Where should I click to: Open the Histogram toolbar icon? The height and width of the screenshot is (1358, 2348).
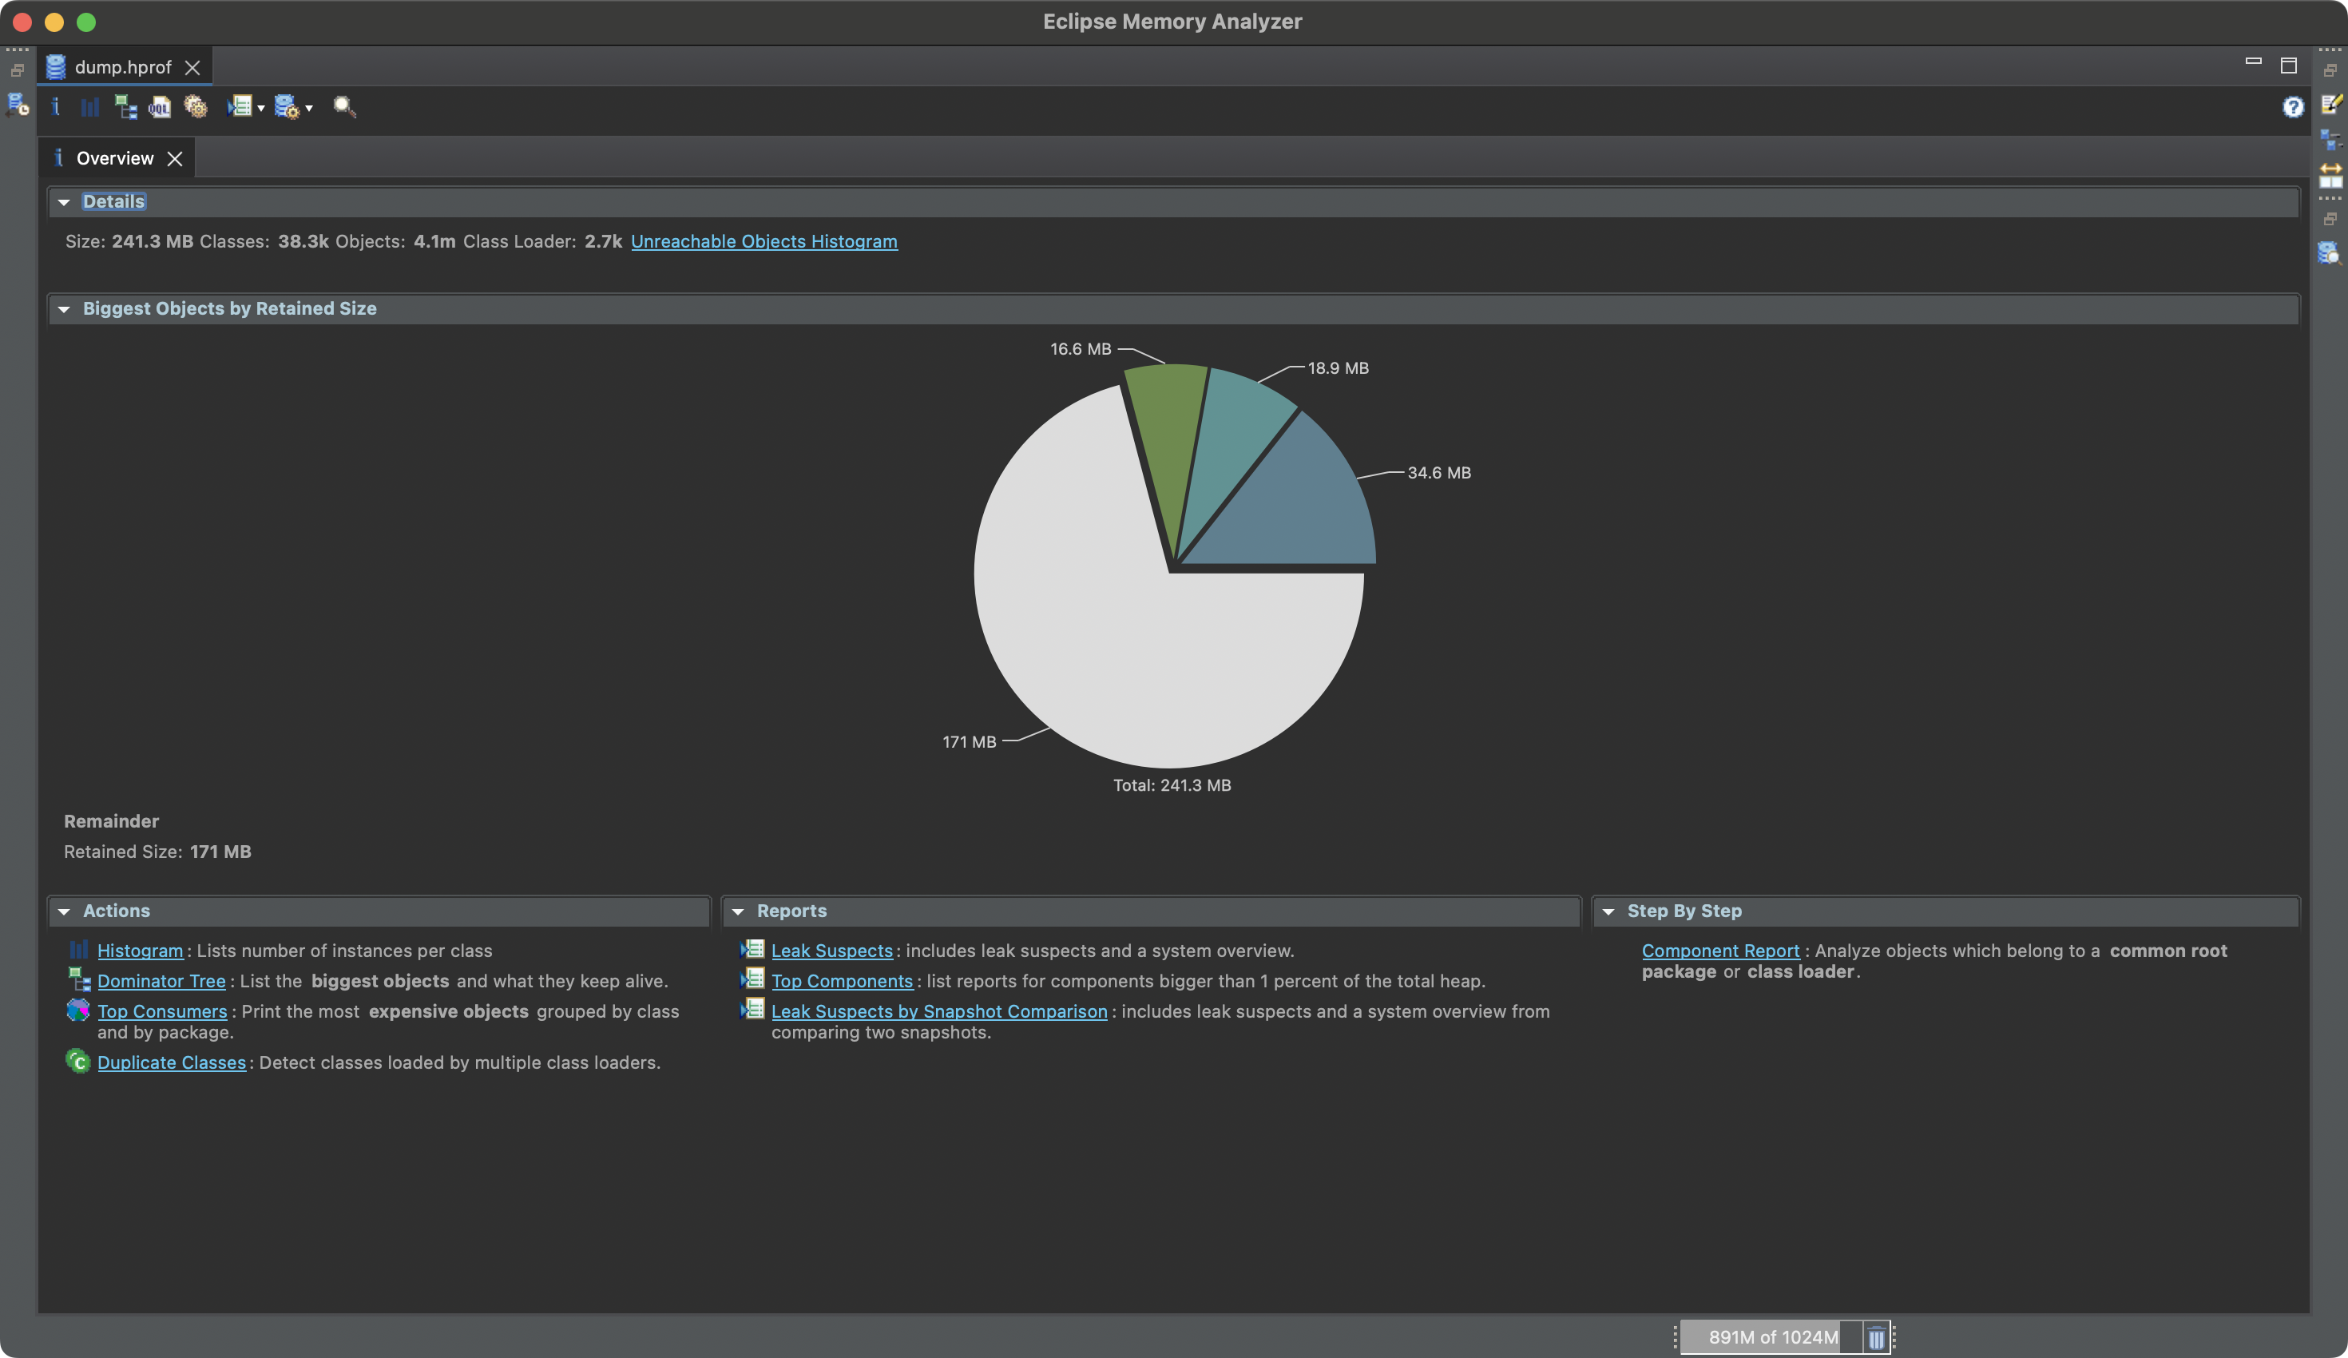89,107
